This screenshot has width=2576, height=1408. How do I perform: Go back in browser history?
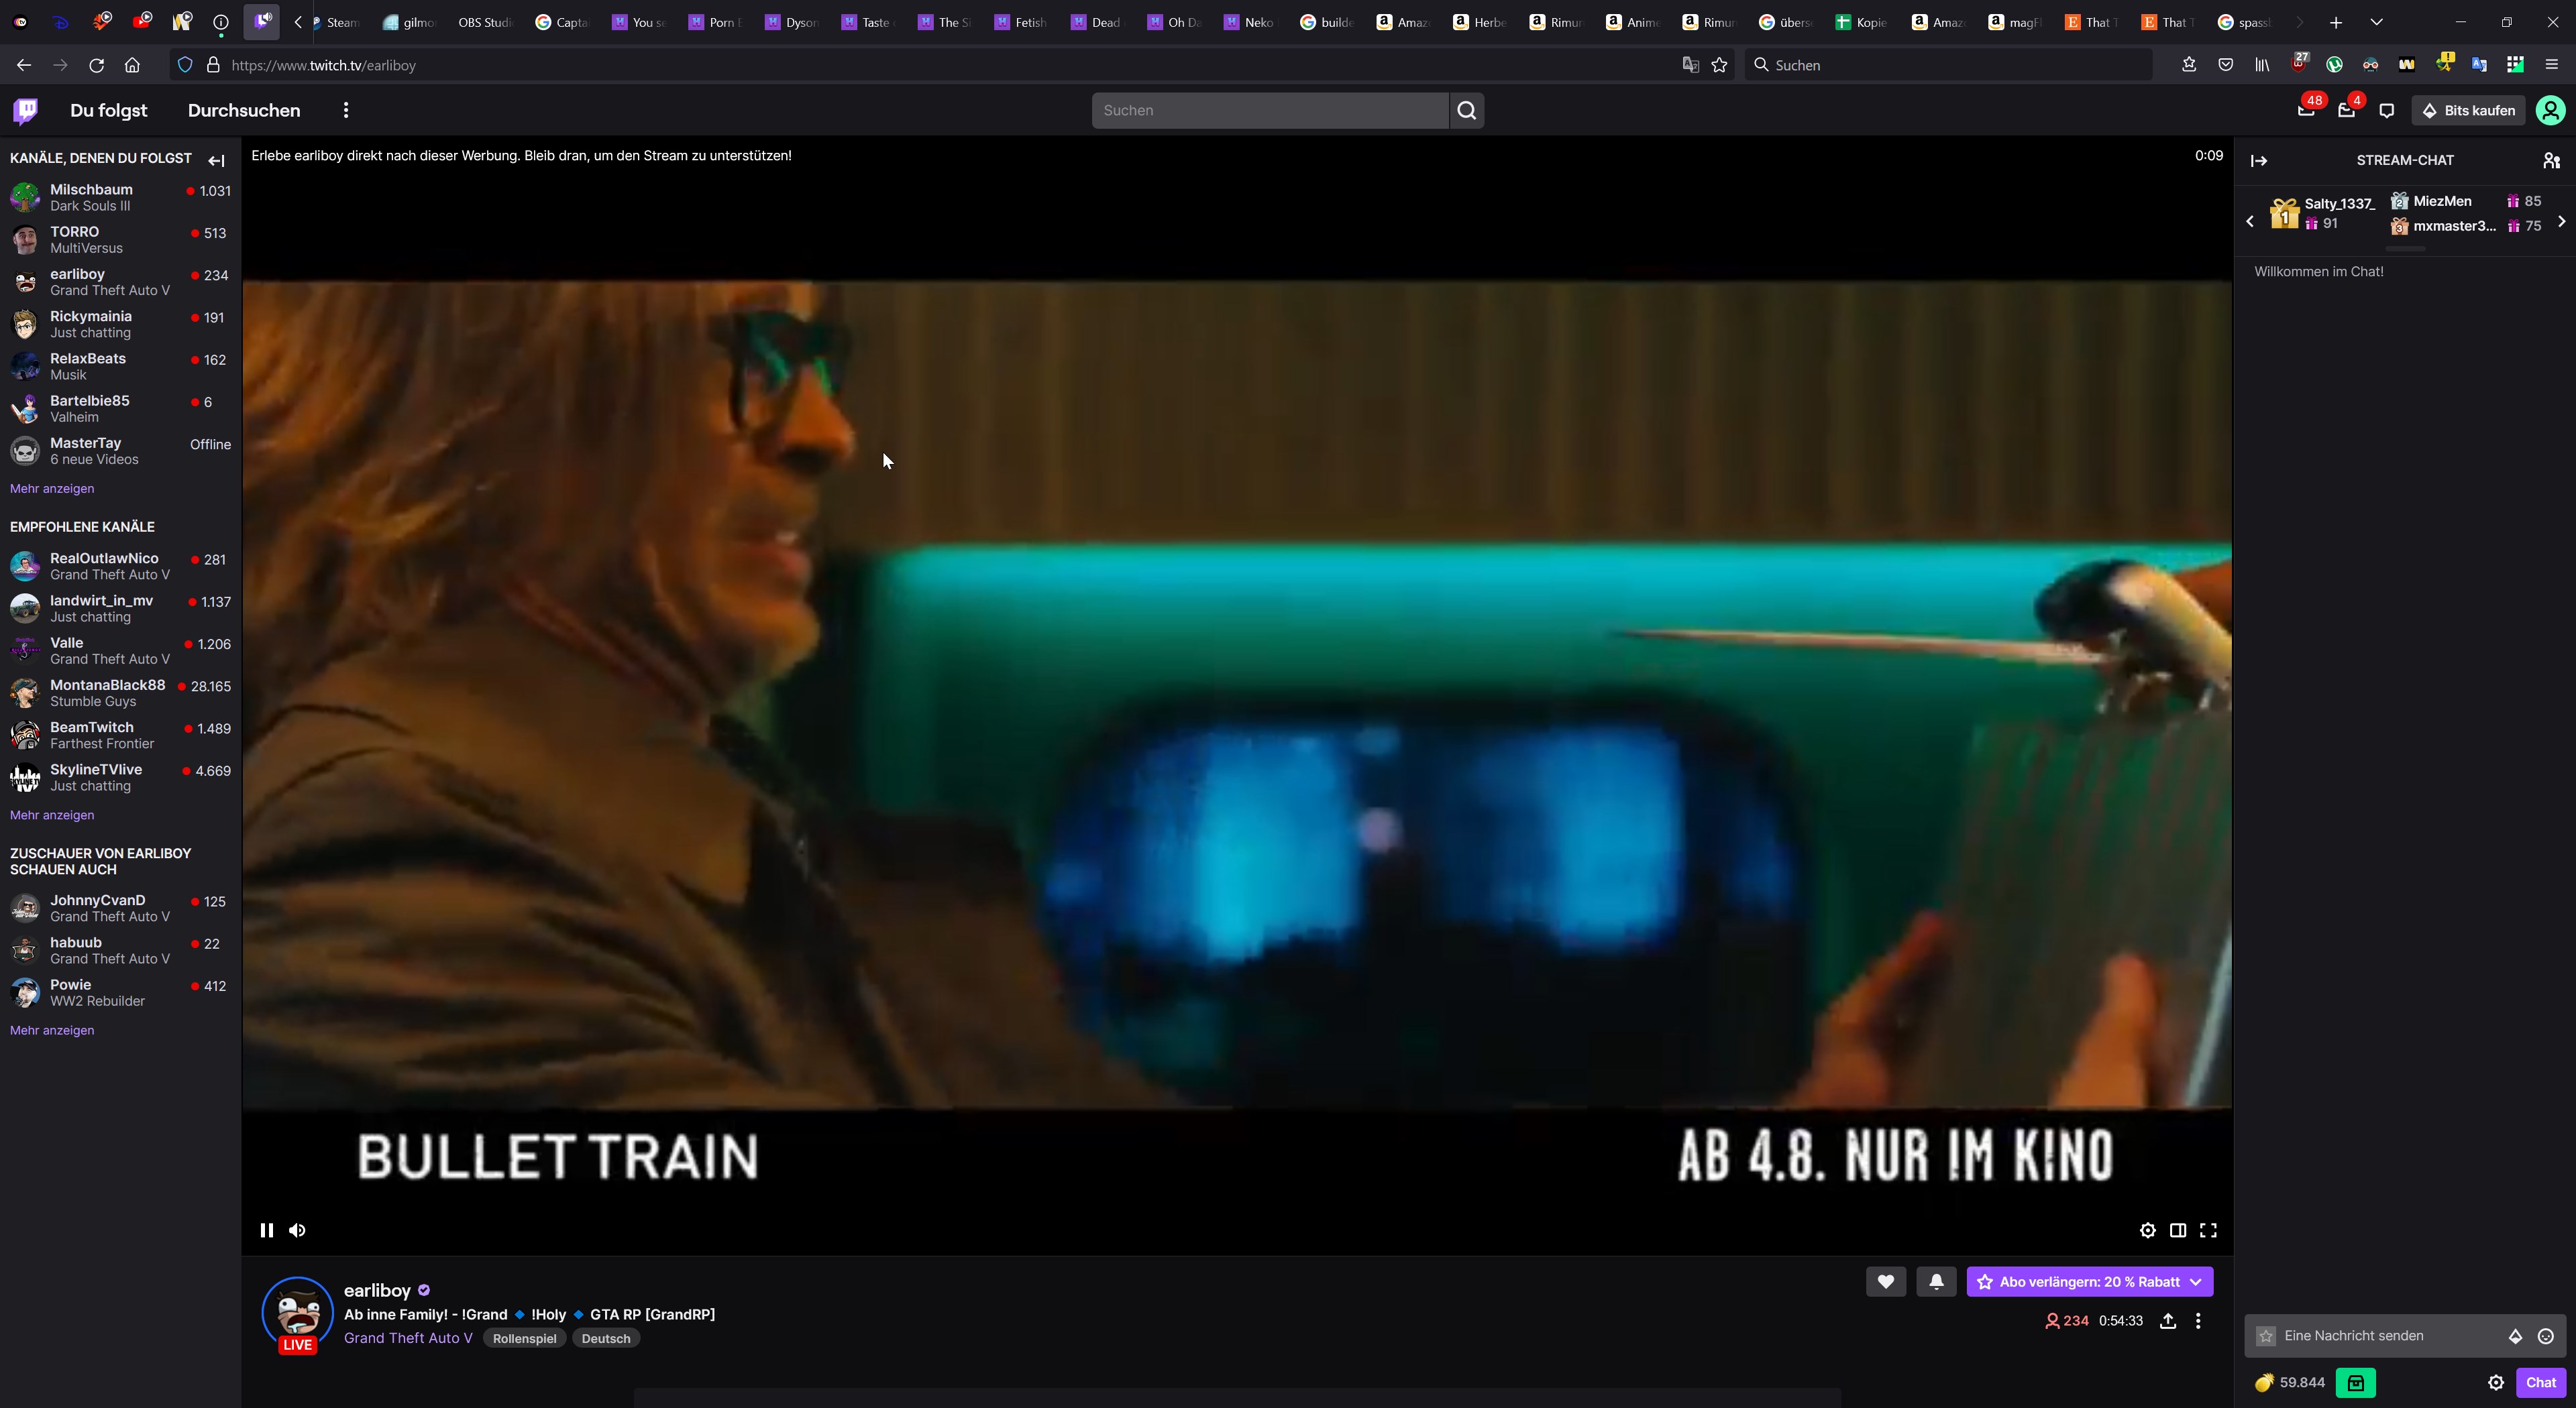(x=24, y=65)
